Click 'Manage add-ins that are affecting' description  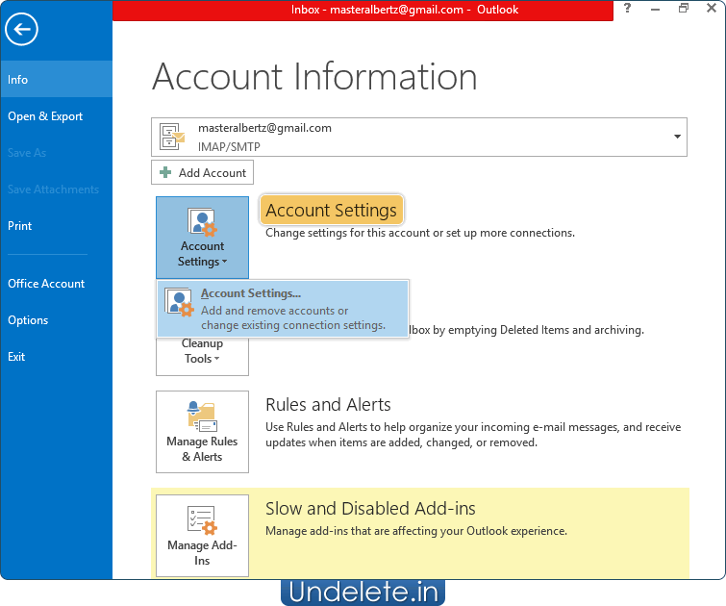click(416, 531)
